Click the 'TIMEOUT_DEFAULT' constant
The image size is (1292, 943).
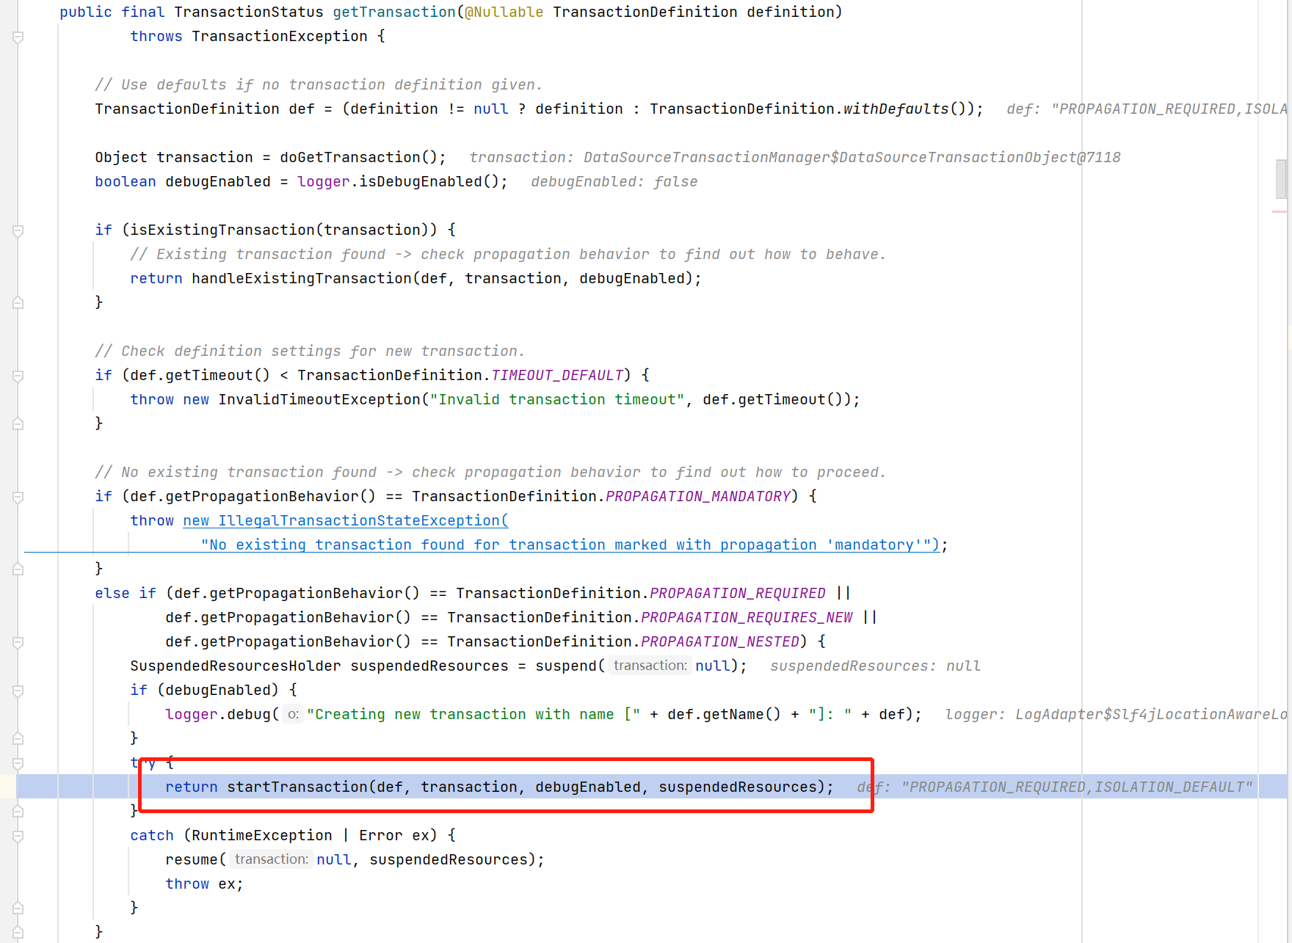click(x=557, y=376)
